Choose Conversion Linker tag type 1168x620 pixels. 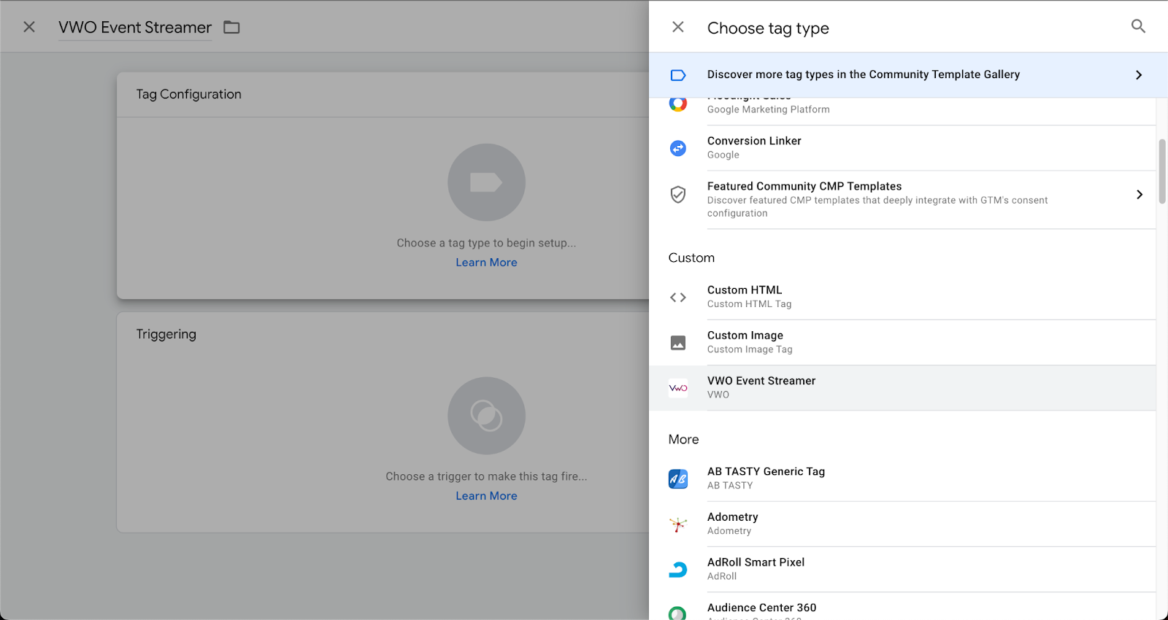(902, 148)
